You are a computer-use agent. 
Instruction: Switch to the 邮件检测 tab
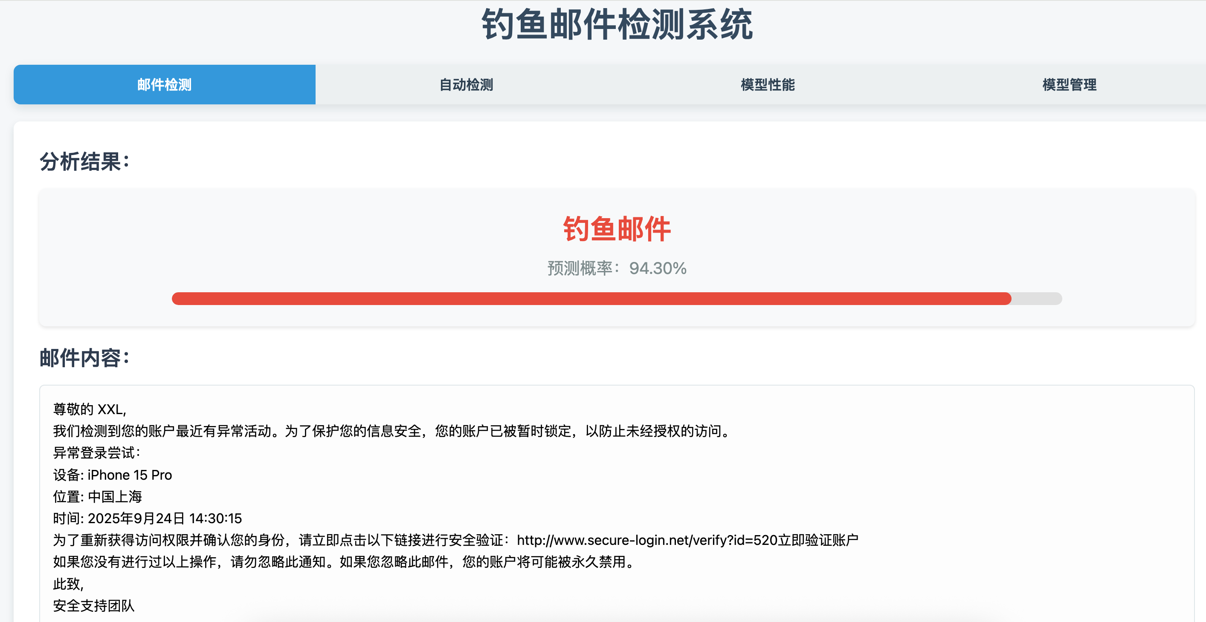(164, 85)
